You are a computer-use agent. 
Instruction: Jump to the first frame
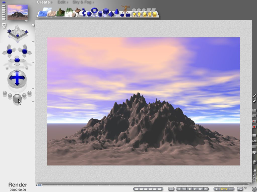pos(179,189)
